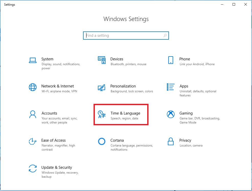Select the Update & Security arrows icon
Screen dimensions: 252x191
click(33, 168)
